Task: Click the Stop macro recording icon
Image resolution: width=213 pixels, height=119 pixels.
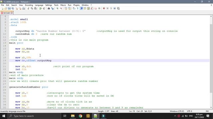Action: point(107,9)
